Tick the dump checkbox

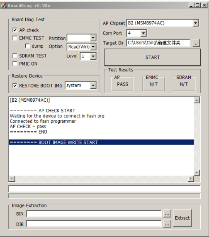click(27, 46)
